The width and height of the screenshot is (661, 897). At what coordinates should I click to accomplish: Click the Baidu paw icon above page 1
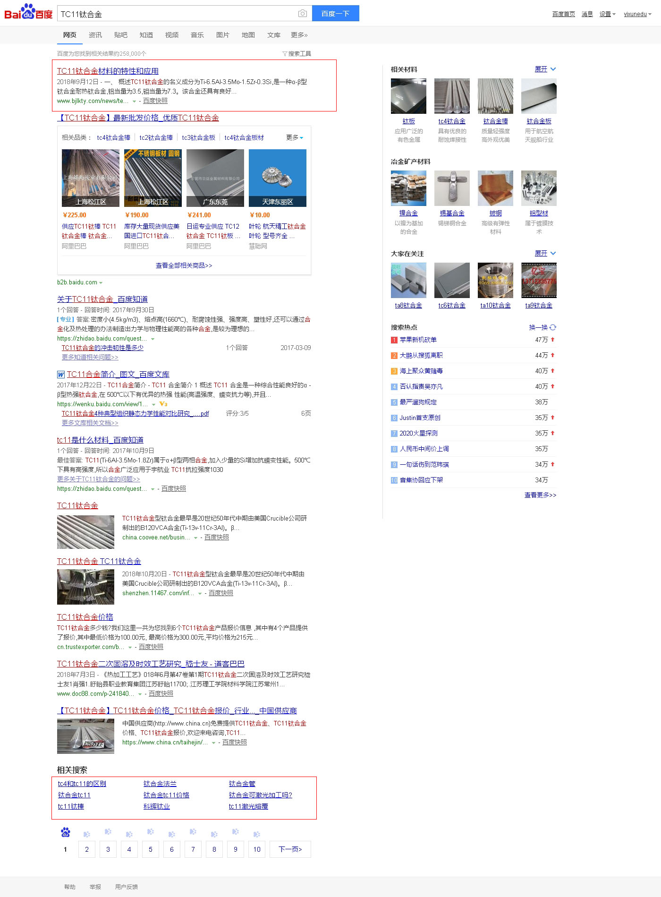click(66, 833)
